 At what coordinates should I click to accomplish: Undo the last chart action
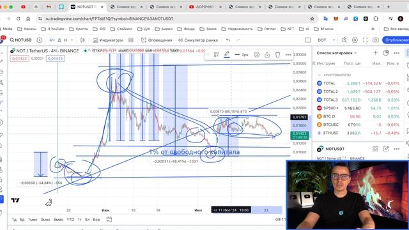[228, 40]
